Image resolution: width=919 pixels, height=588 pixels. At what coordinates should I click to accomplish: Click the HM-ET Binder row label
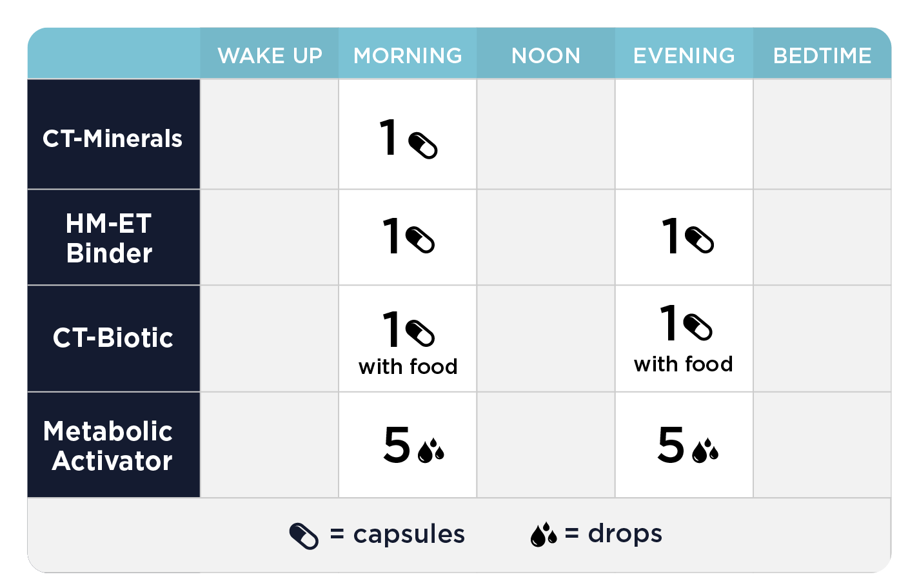[110, 239]
